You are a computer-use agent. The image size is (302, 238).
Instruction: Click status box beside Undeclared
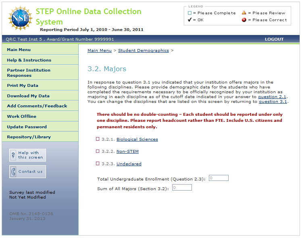click(98, 164)
